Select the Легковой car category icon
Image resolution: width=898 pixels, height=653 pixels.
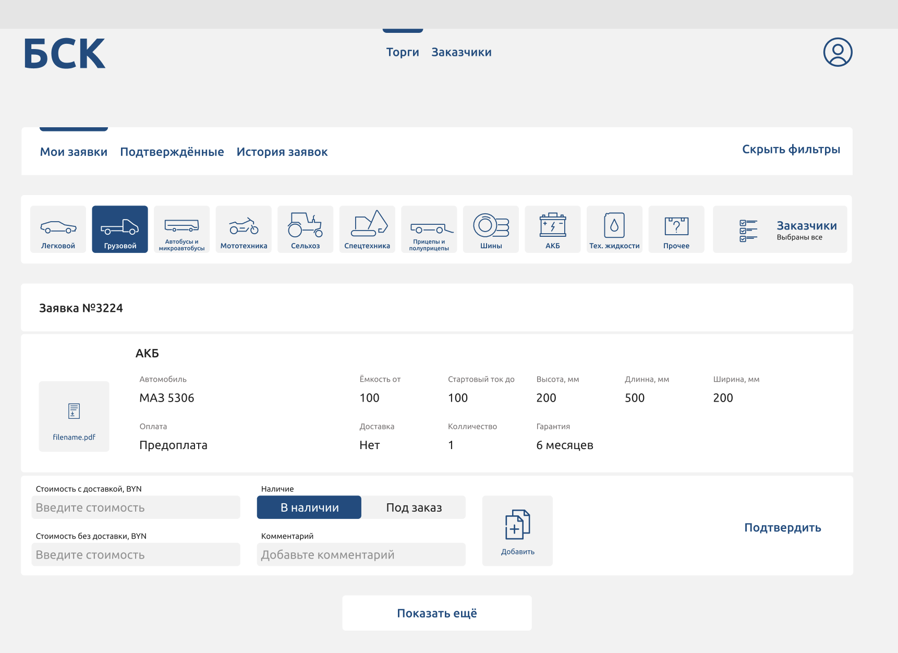(58, 229)
